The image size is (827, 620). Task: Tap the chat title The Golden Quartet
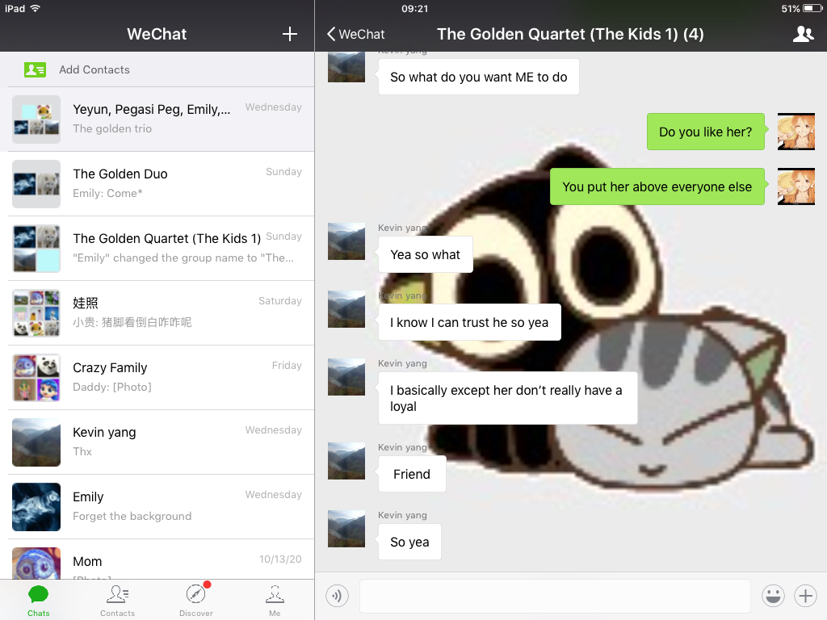(x=570, y=34)
